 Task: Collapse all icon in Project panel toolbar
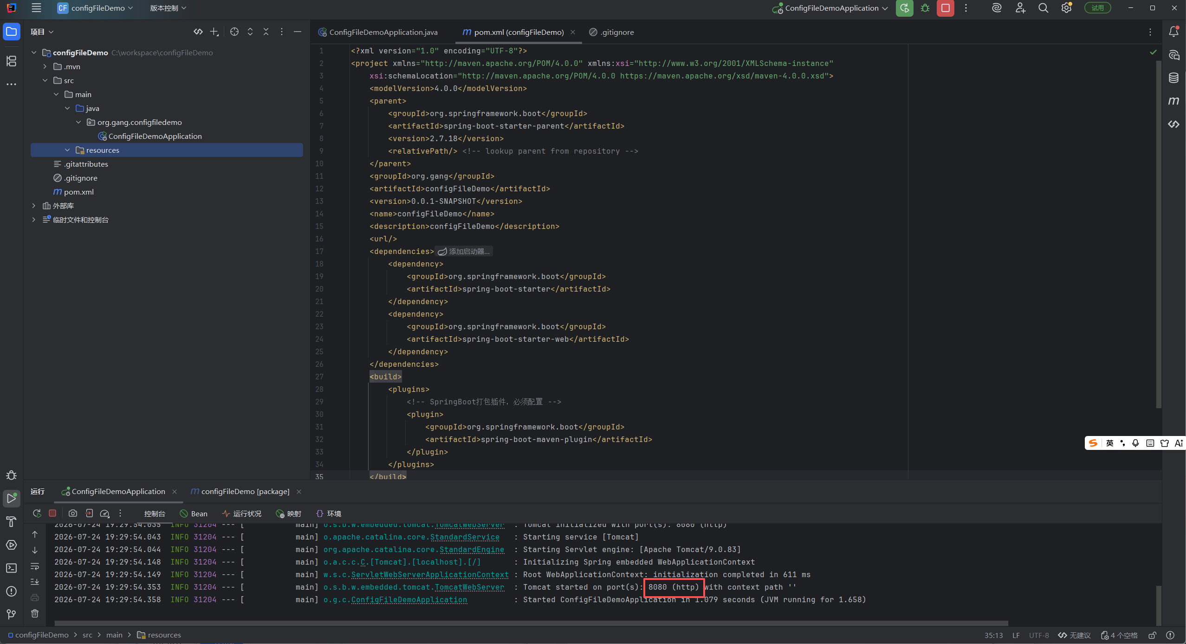point(266,32)
